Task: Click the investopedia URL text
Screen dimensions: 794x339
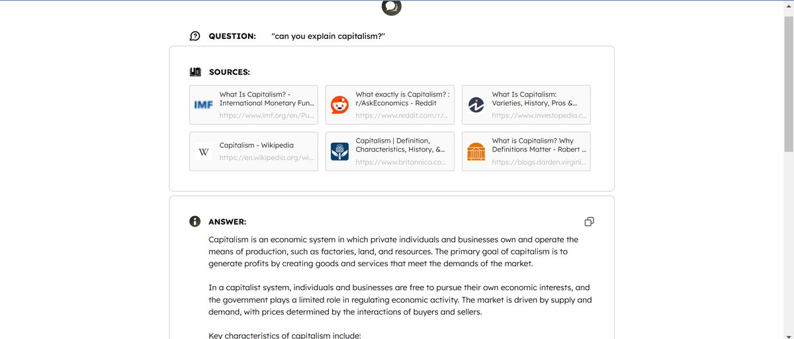Action: [539, 116]
